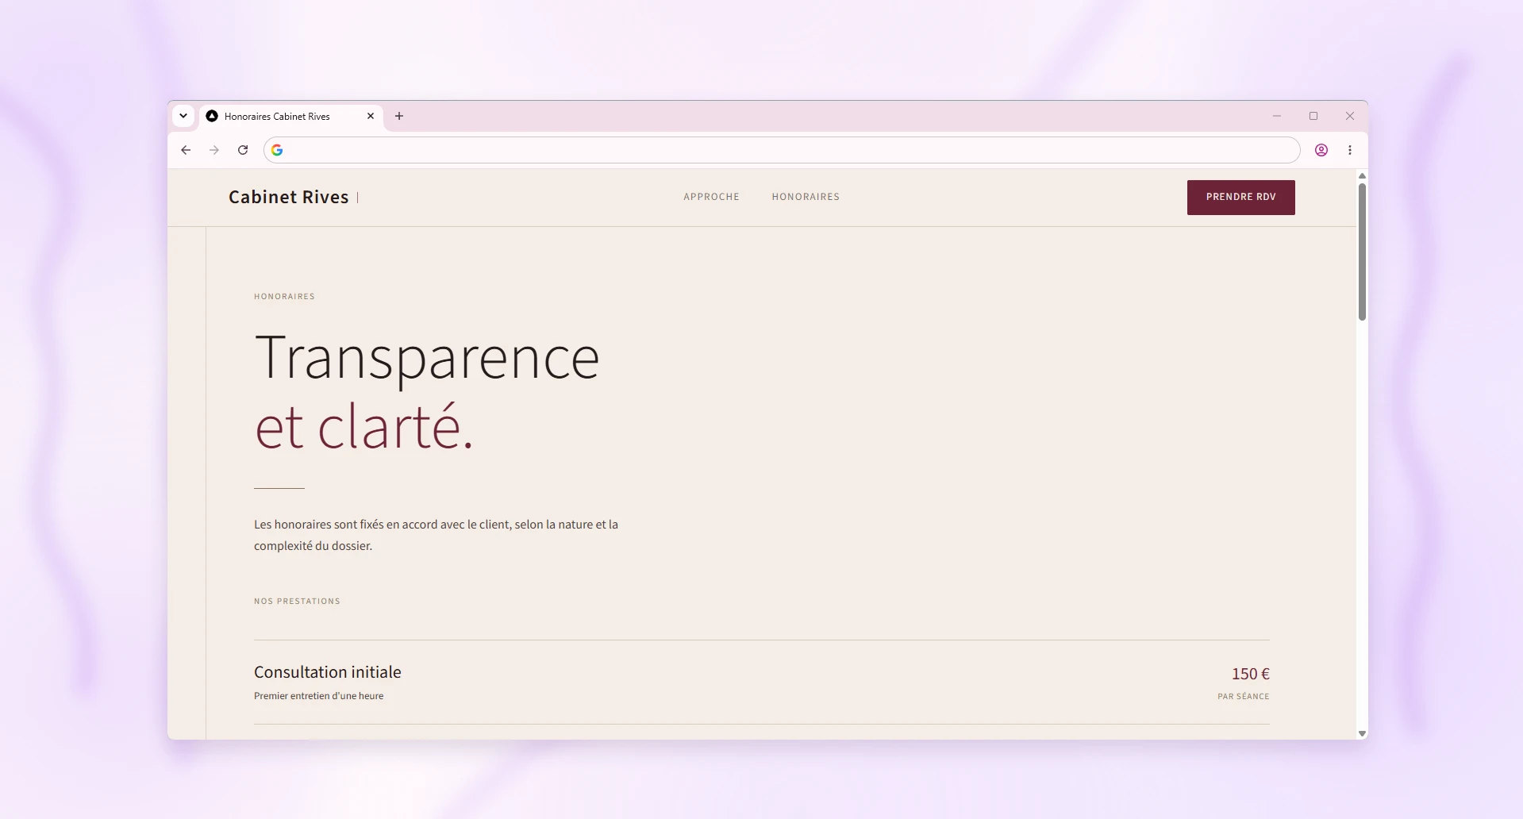Click the Transparence headline
The width and height of the screenshot is (1523, 819).
(427, 359)
